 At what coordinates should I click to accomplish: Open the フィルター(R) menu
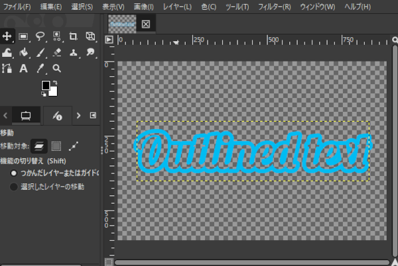point(277,7)
